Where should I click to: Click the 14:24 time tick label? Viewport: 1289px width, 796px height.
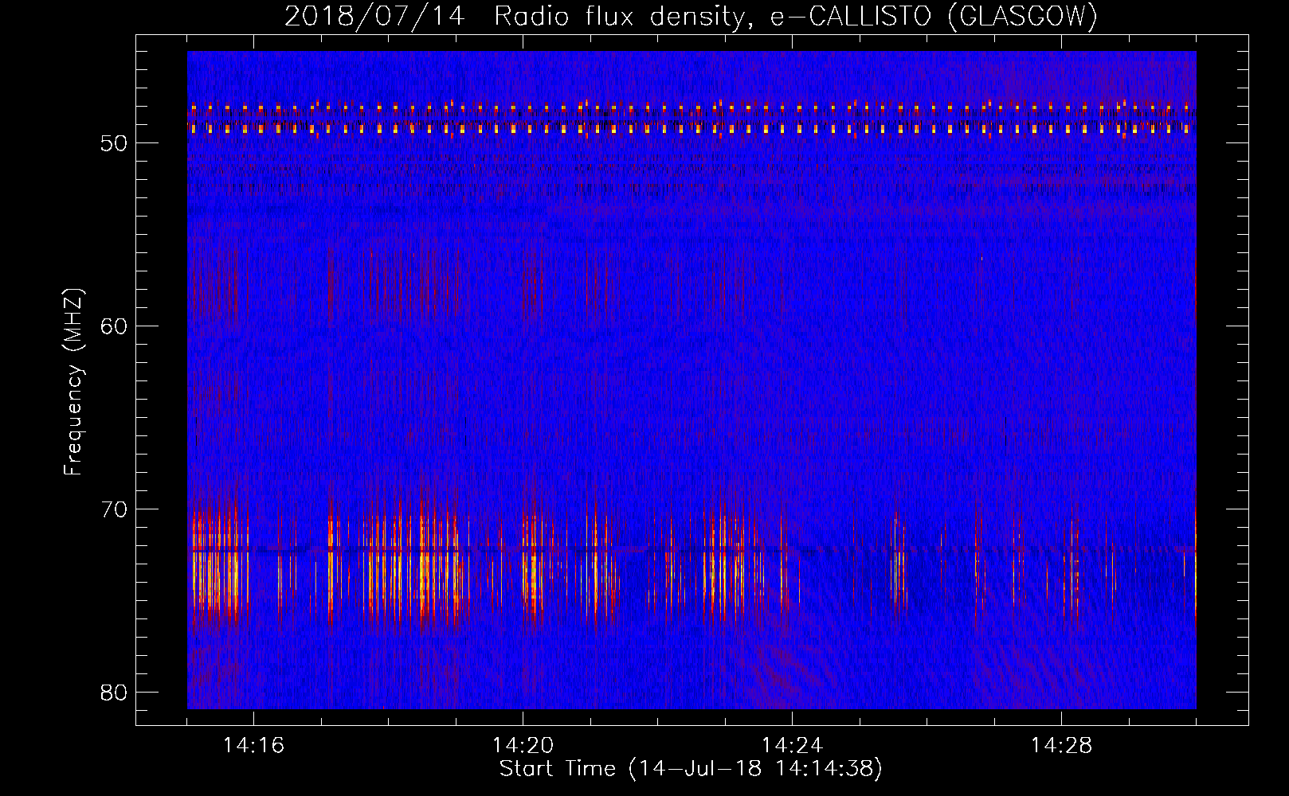coord(792,746)
